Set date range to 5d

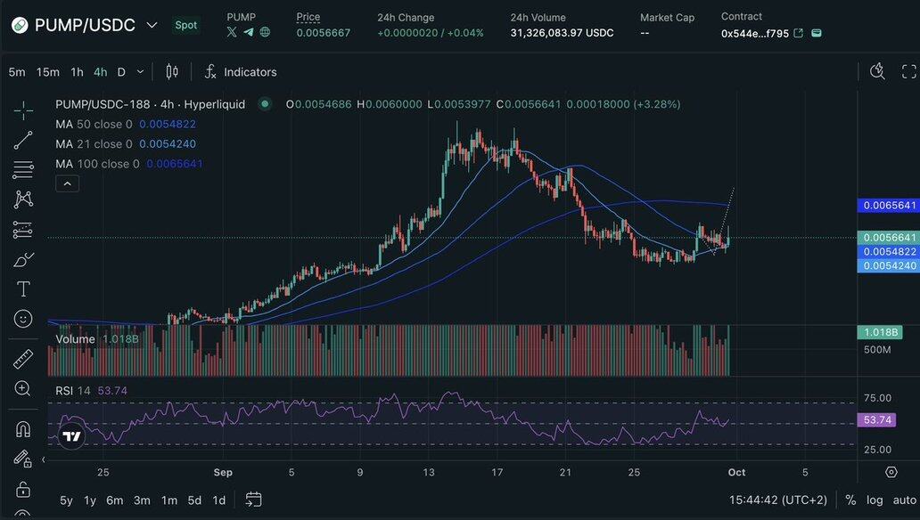[195, 500]
